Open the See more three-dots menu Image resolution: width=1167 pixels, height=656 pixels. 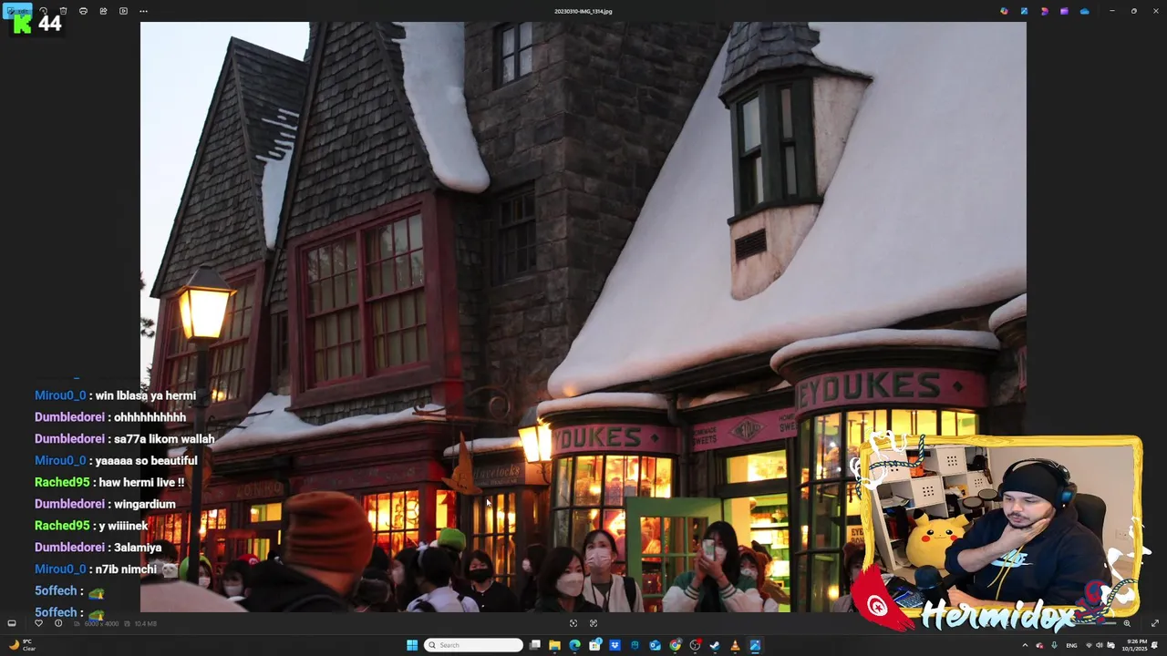(x=143, y=11)
